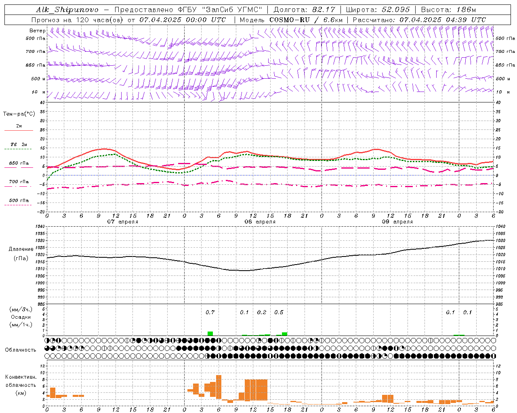517x413 pixels.
Task: Click the (мм/3ч.) precipitation unit label
Action: 21,310
